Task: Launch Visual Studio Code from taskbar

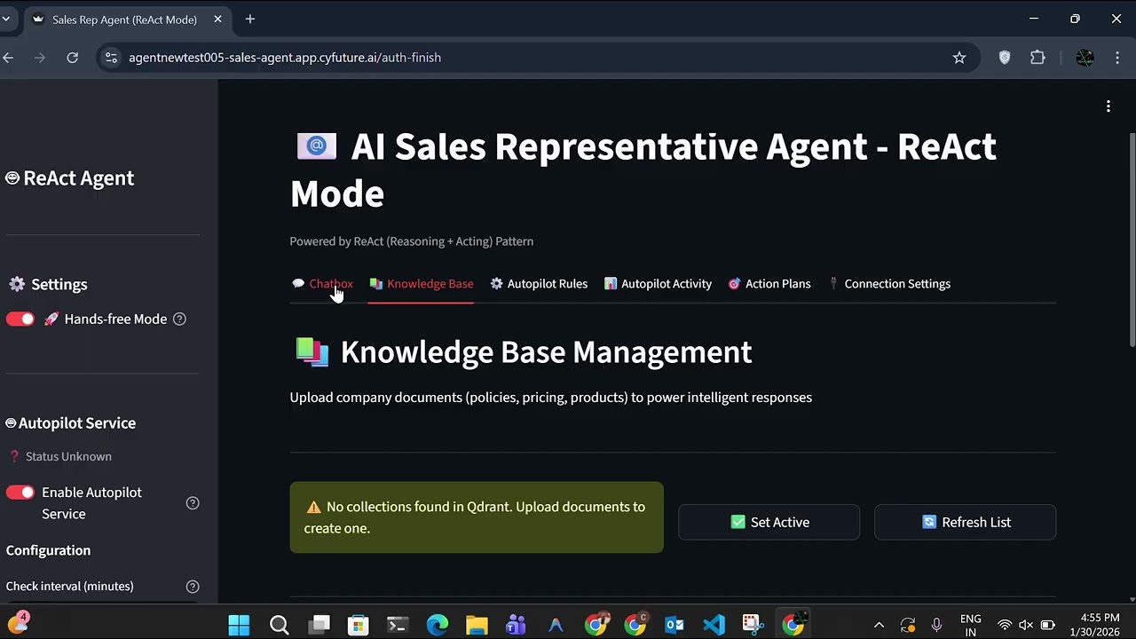Action: pos(714,625)
